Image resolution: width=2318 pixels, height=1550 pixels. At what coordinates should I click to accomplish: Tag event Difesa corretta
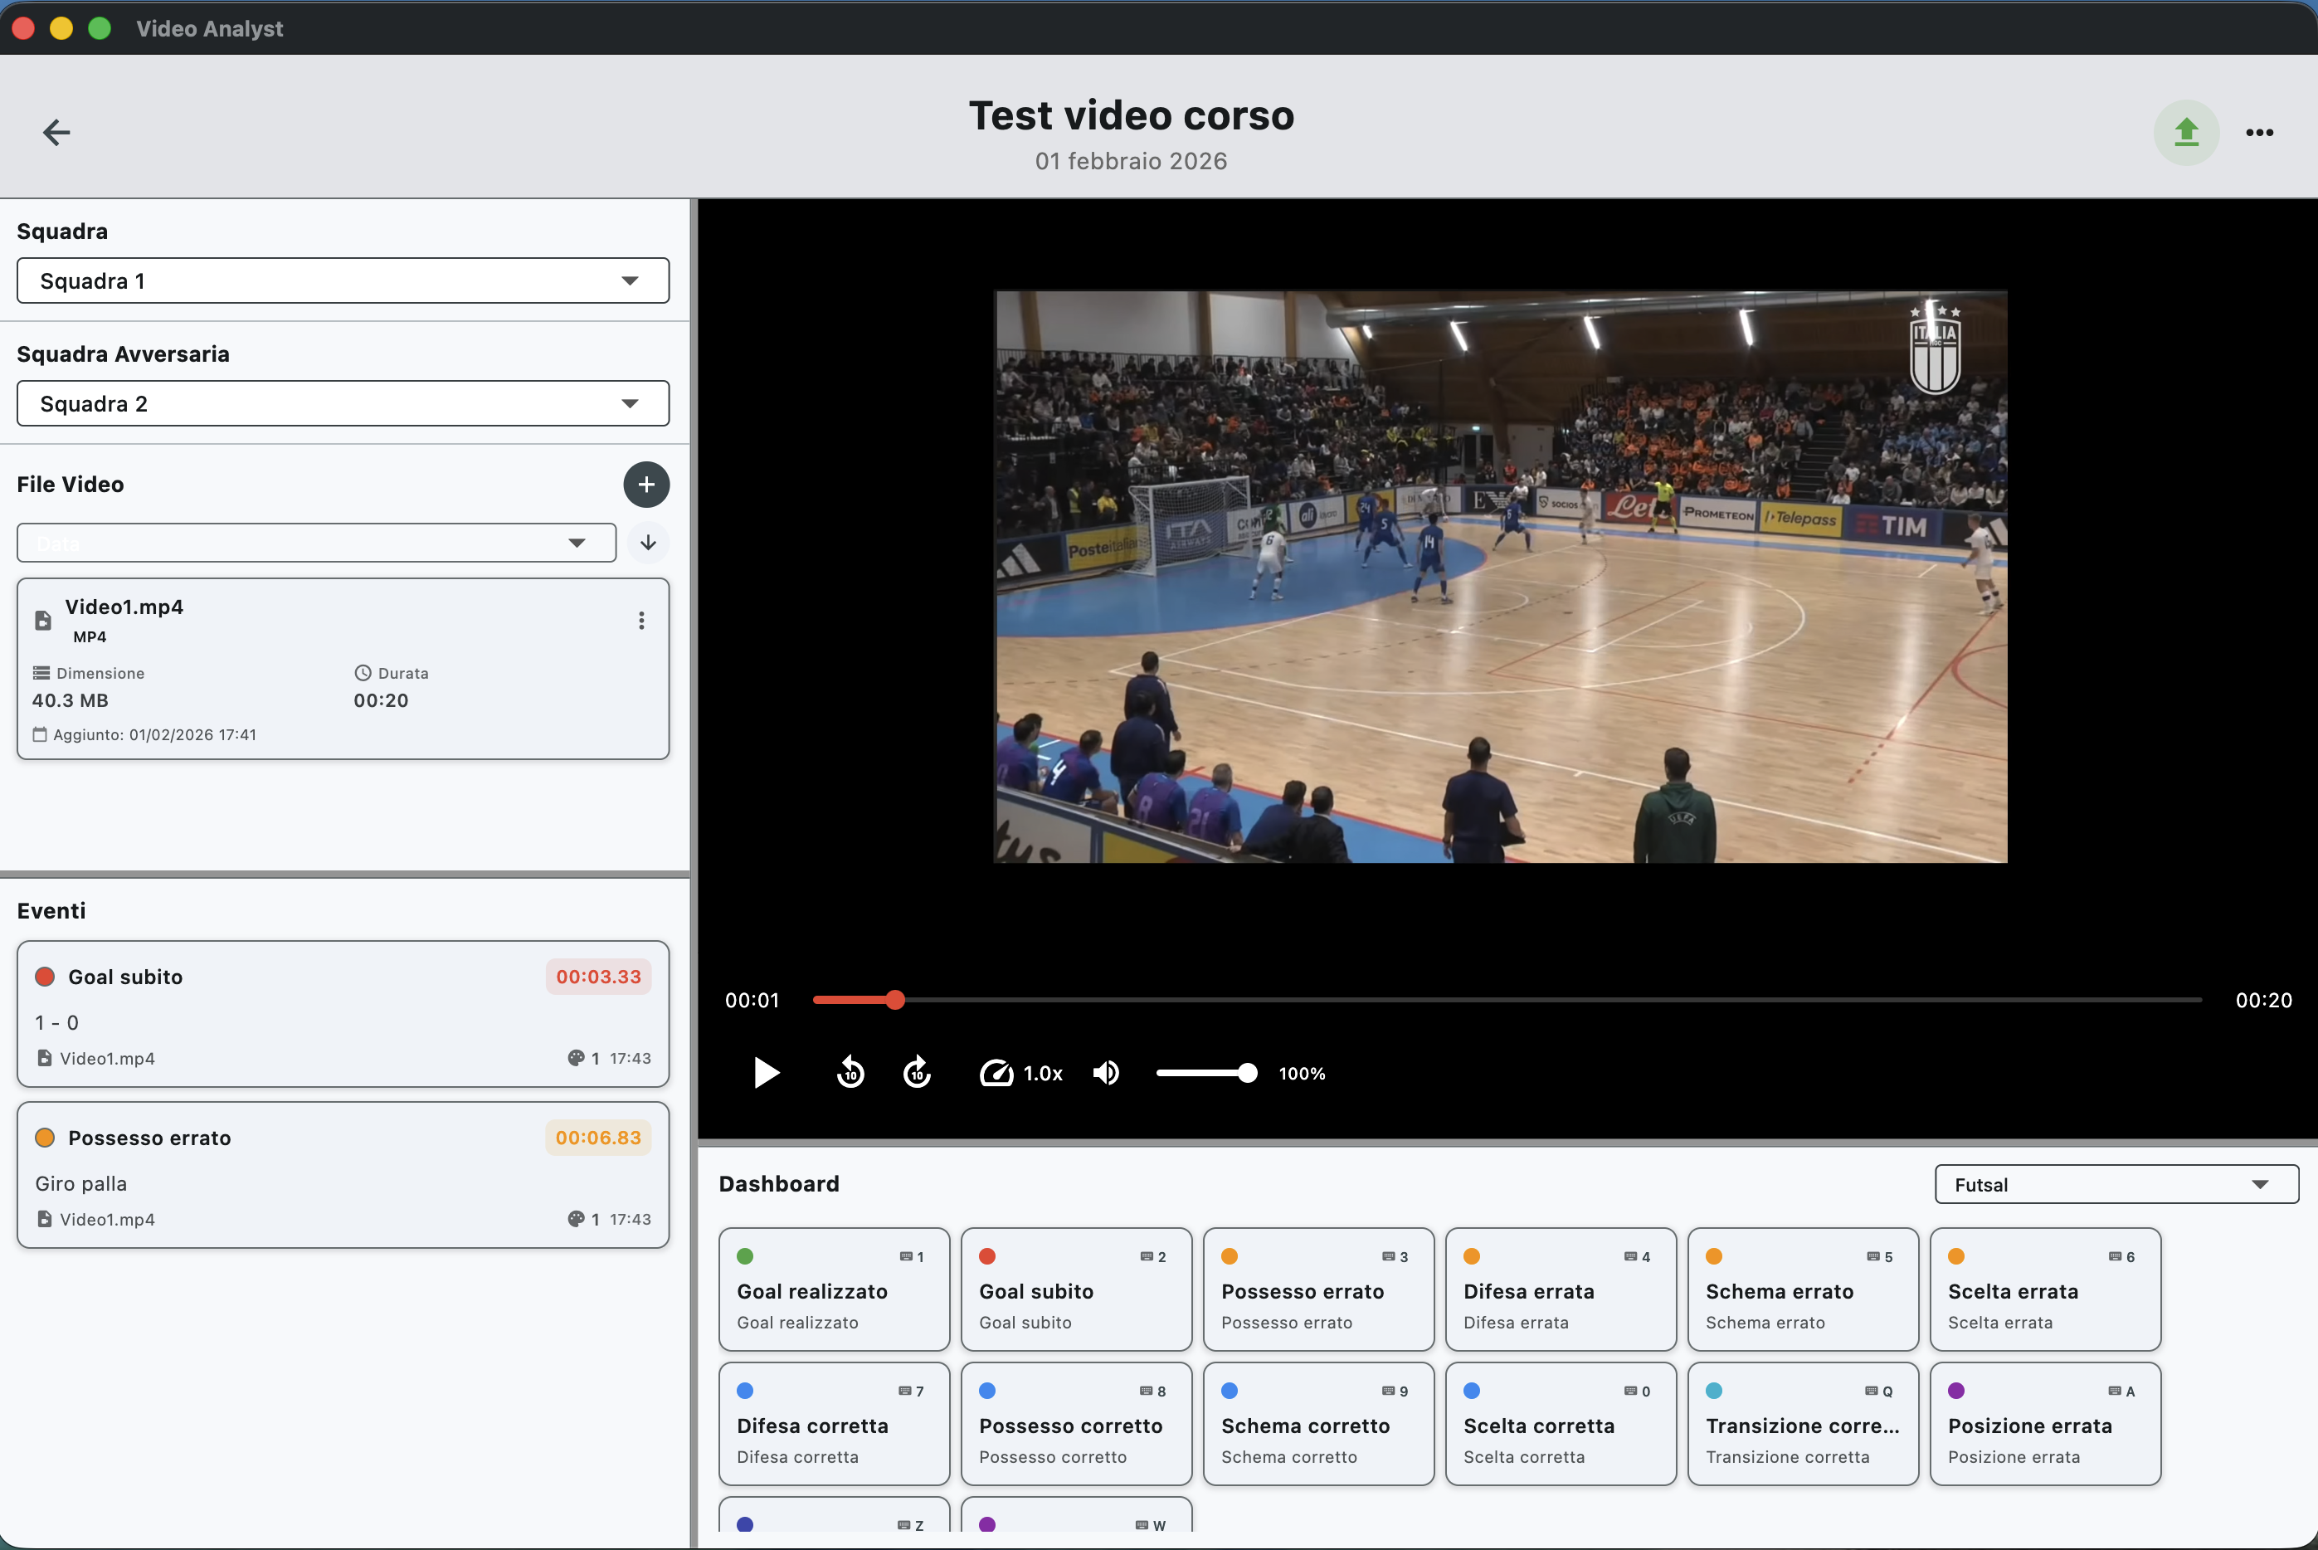[834, 1424]
